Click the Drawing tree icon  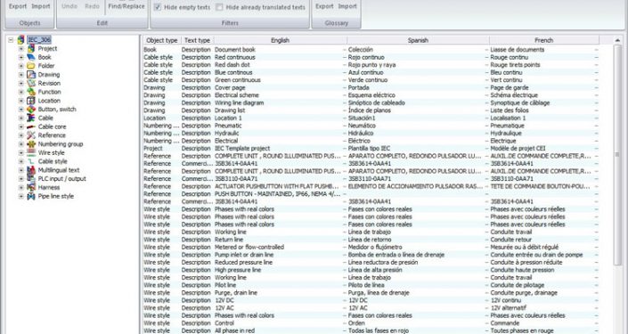[31, 75]
